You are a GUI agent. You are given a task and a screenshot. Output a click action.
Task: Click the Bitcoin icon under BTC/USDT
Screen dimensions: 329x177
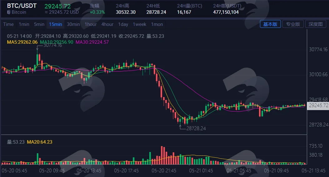[9, 12]
